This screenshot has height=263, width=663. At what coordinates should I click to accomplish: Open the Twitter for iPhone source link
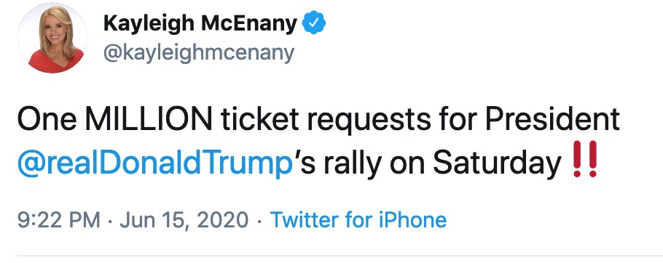pyautogui.click(x=358, y=220)
